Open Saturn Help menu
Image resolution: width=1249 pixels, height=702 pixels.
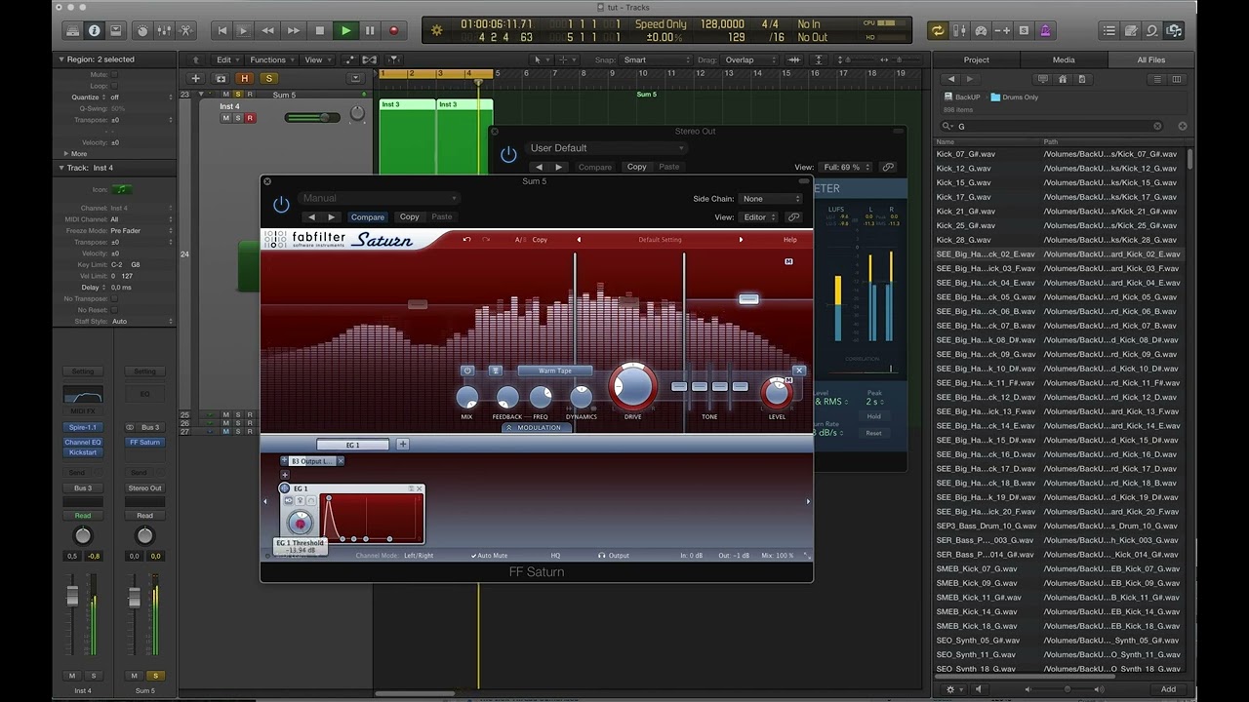[789, 240]
